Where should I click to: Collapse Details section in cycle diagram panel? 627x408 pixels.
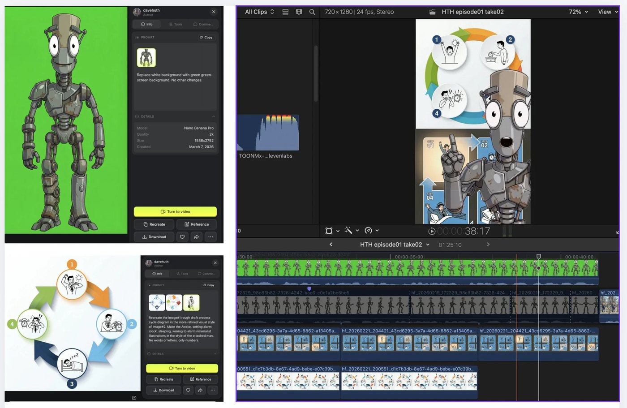pyautogui.click(x=215, y=354)
